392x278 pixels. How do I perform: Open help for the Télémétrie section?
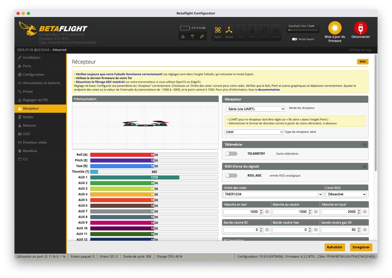point(365,145)
